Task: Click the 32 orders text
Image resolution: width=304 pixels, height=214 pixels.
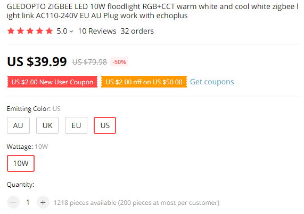Action: [x=137, y=31]
